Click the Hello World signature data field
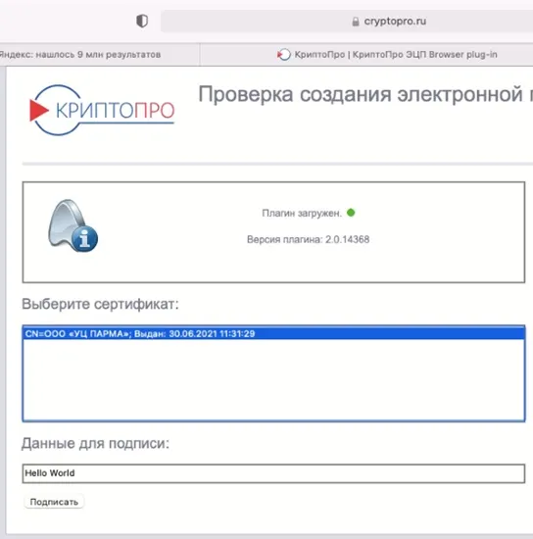 (x=273, y=473)
